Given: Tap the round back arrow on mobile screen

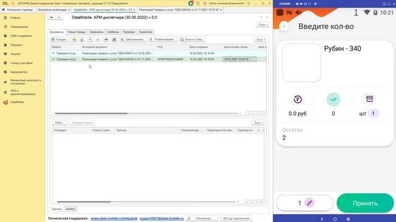Looking at the screenshot, I should tap(285, 26).
